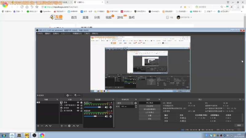Toggle visibility of 显示器采集 source

tap(78, 111)
